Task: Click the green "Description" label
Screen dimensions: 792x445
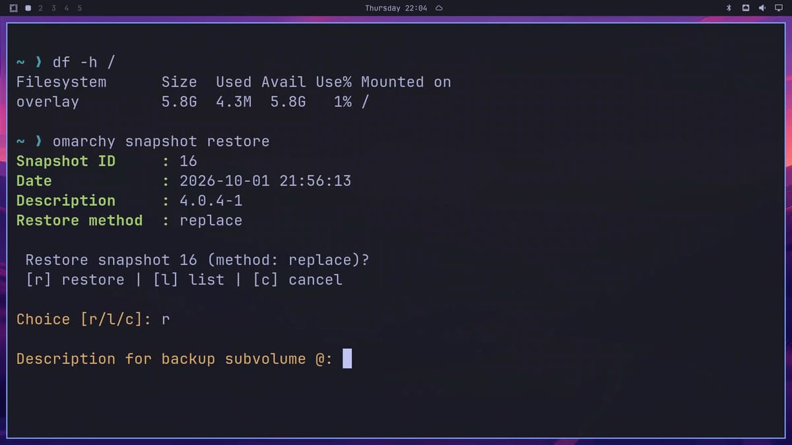Action: [x=66, y=201]
